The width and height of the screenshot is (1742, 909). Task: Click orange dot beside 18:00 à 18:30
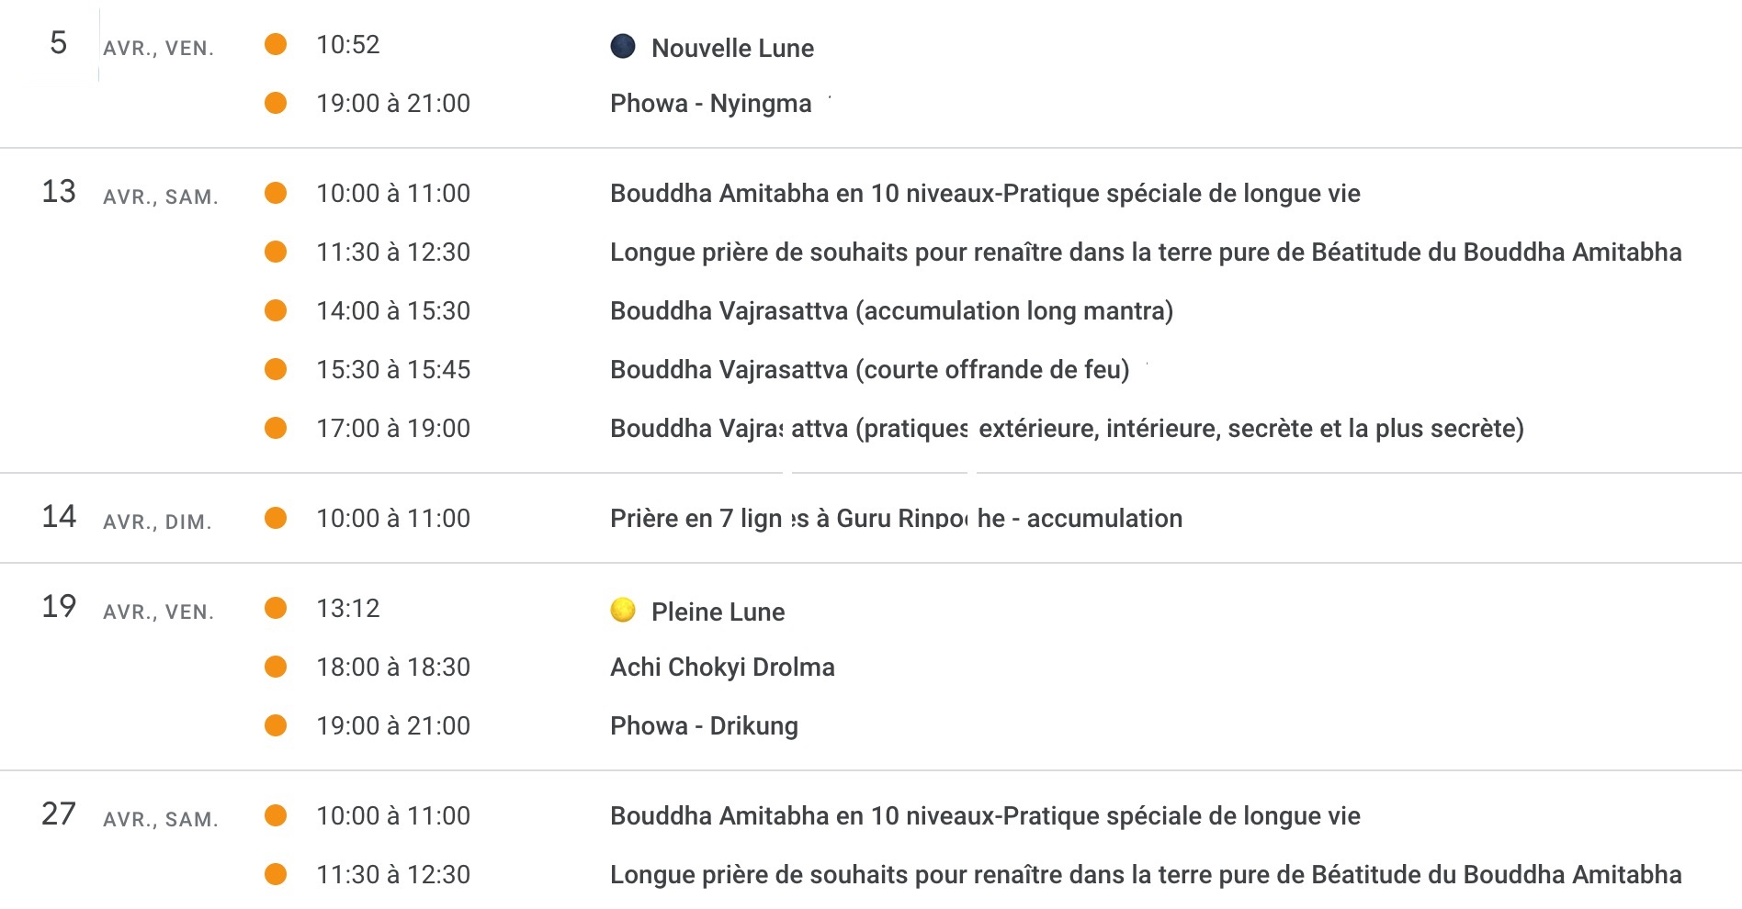coord(276,667)
